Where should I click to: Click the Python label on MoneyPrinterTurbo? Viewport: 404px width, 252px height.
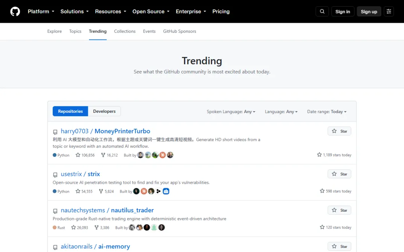tap(61, 155)
